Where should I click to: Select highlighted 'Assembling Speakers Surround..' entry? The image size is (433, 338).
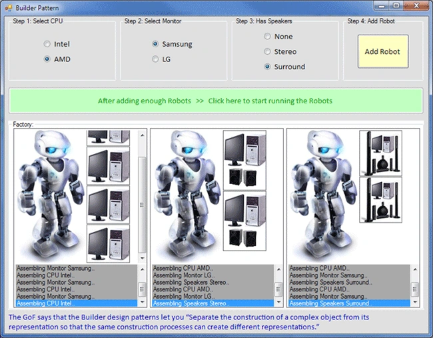pyautogui.click(x=349, y=303)
